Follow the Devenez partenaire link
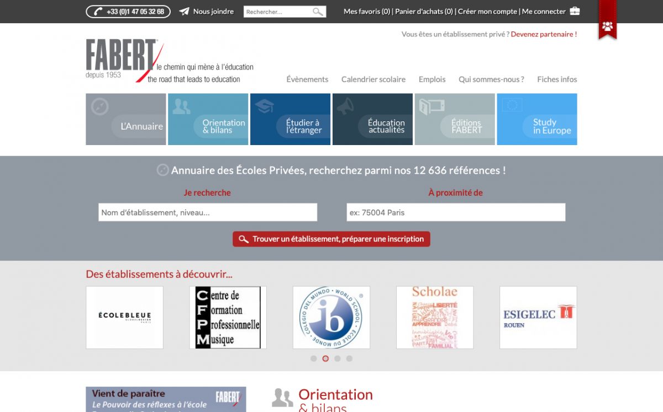 (544, 34)
